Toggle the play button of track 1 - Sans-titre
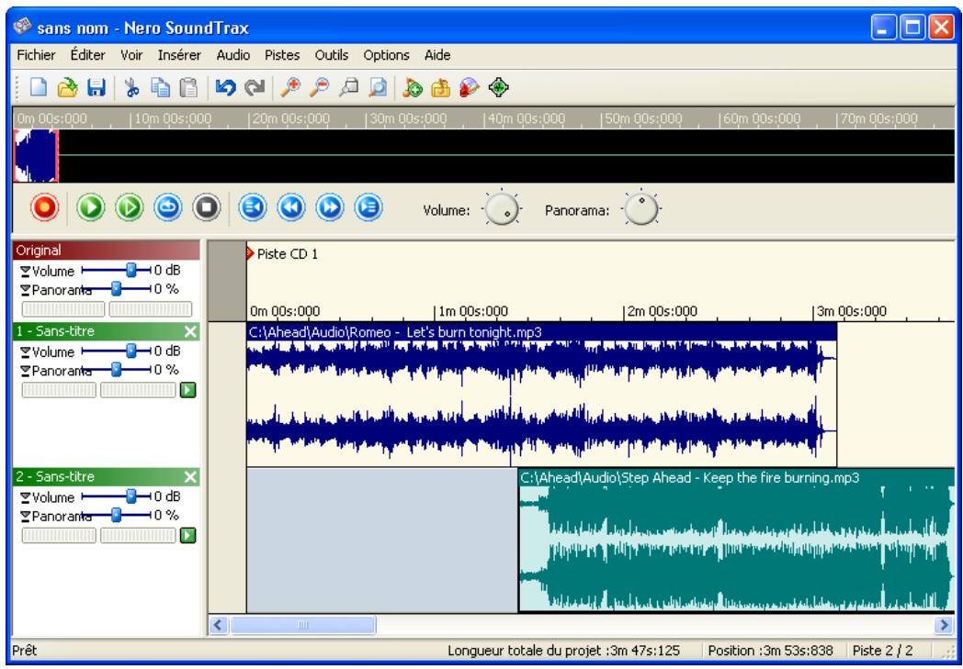 [x=188, y=390]
